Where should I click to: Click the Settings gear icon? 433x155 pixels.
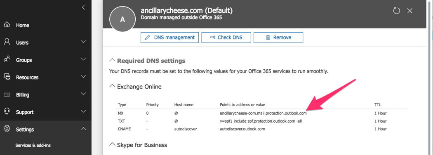7,129
